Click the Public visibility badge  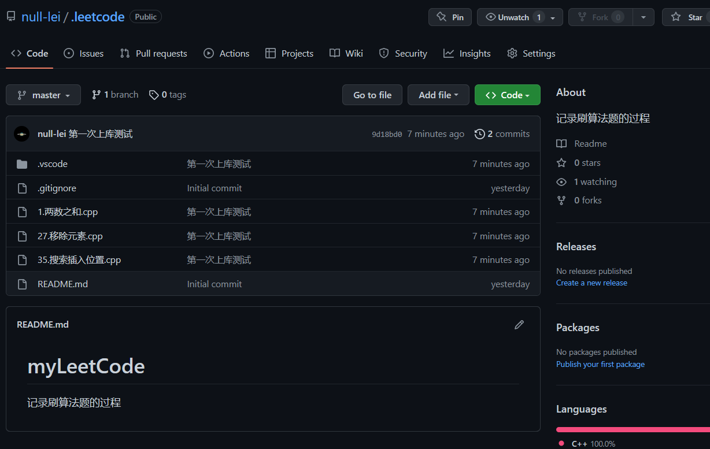[x=146, y=17]
